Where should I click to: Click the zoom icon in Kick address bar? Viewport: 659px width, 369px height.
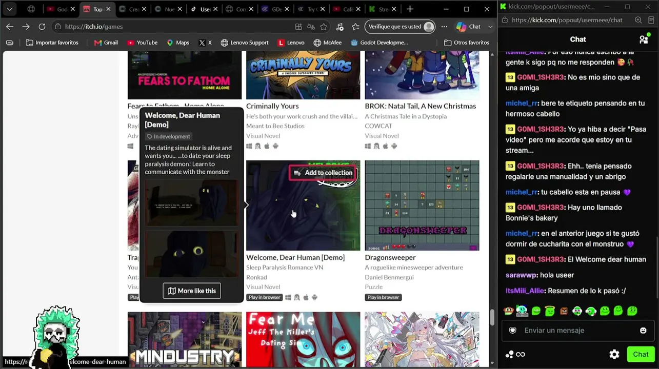point(638,20)
